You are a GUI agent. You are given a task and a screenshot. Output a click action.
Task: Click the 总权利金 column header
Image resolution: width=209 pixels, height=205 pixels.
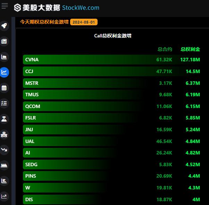(190, 49)
